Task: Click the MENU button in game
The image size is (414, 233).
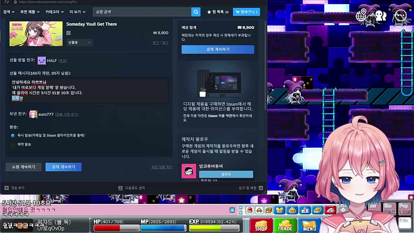Action: pos(309,225)
